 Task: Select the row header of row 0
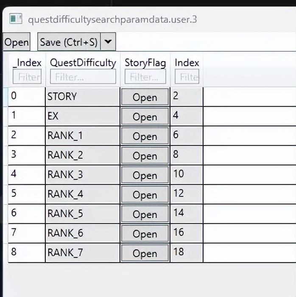click(x=6, y=97)
